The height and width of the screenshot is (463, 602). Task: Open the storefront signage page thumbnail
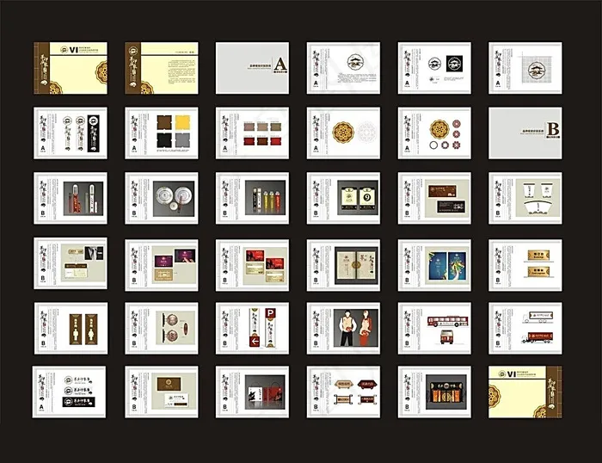(434, 392)
